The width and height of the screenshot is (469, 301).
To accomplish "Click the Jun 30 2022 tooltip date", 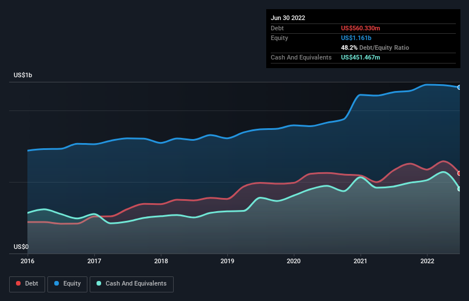I will (288, 18).
